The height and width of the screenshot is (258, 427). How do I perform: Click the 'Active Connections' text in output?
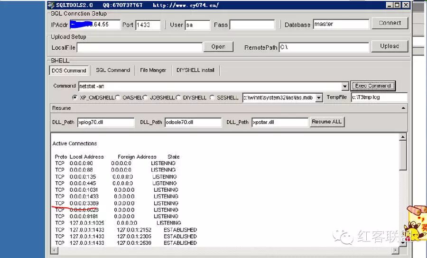pyautogui.click(x=74, y=143)
